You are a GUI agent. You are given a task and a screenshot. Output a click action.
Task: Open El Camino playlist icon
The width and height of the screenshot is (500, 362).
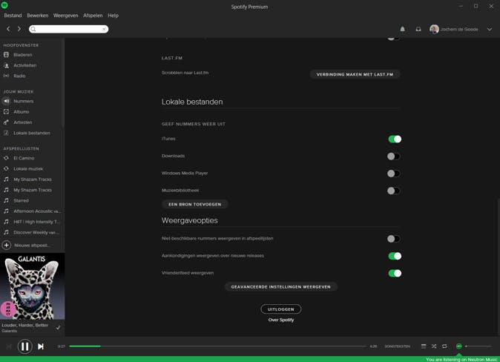(6, 158)
